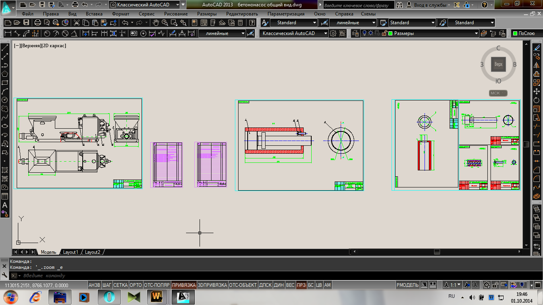Click the РМОДЕЛЬ model space button
The width and height of the screenshot is (543, 305).
pos(407,285)
